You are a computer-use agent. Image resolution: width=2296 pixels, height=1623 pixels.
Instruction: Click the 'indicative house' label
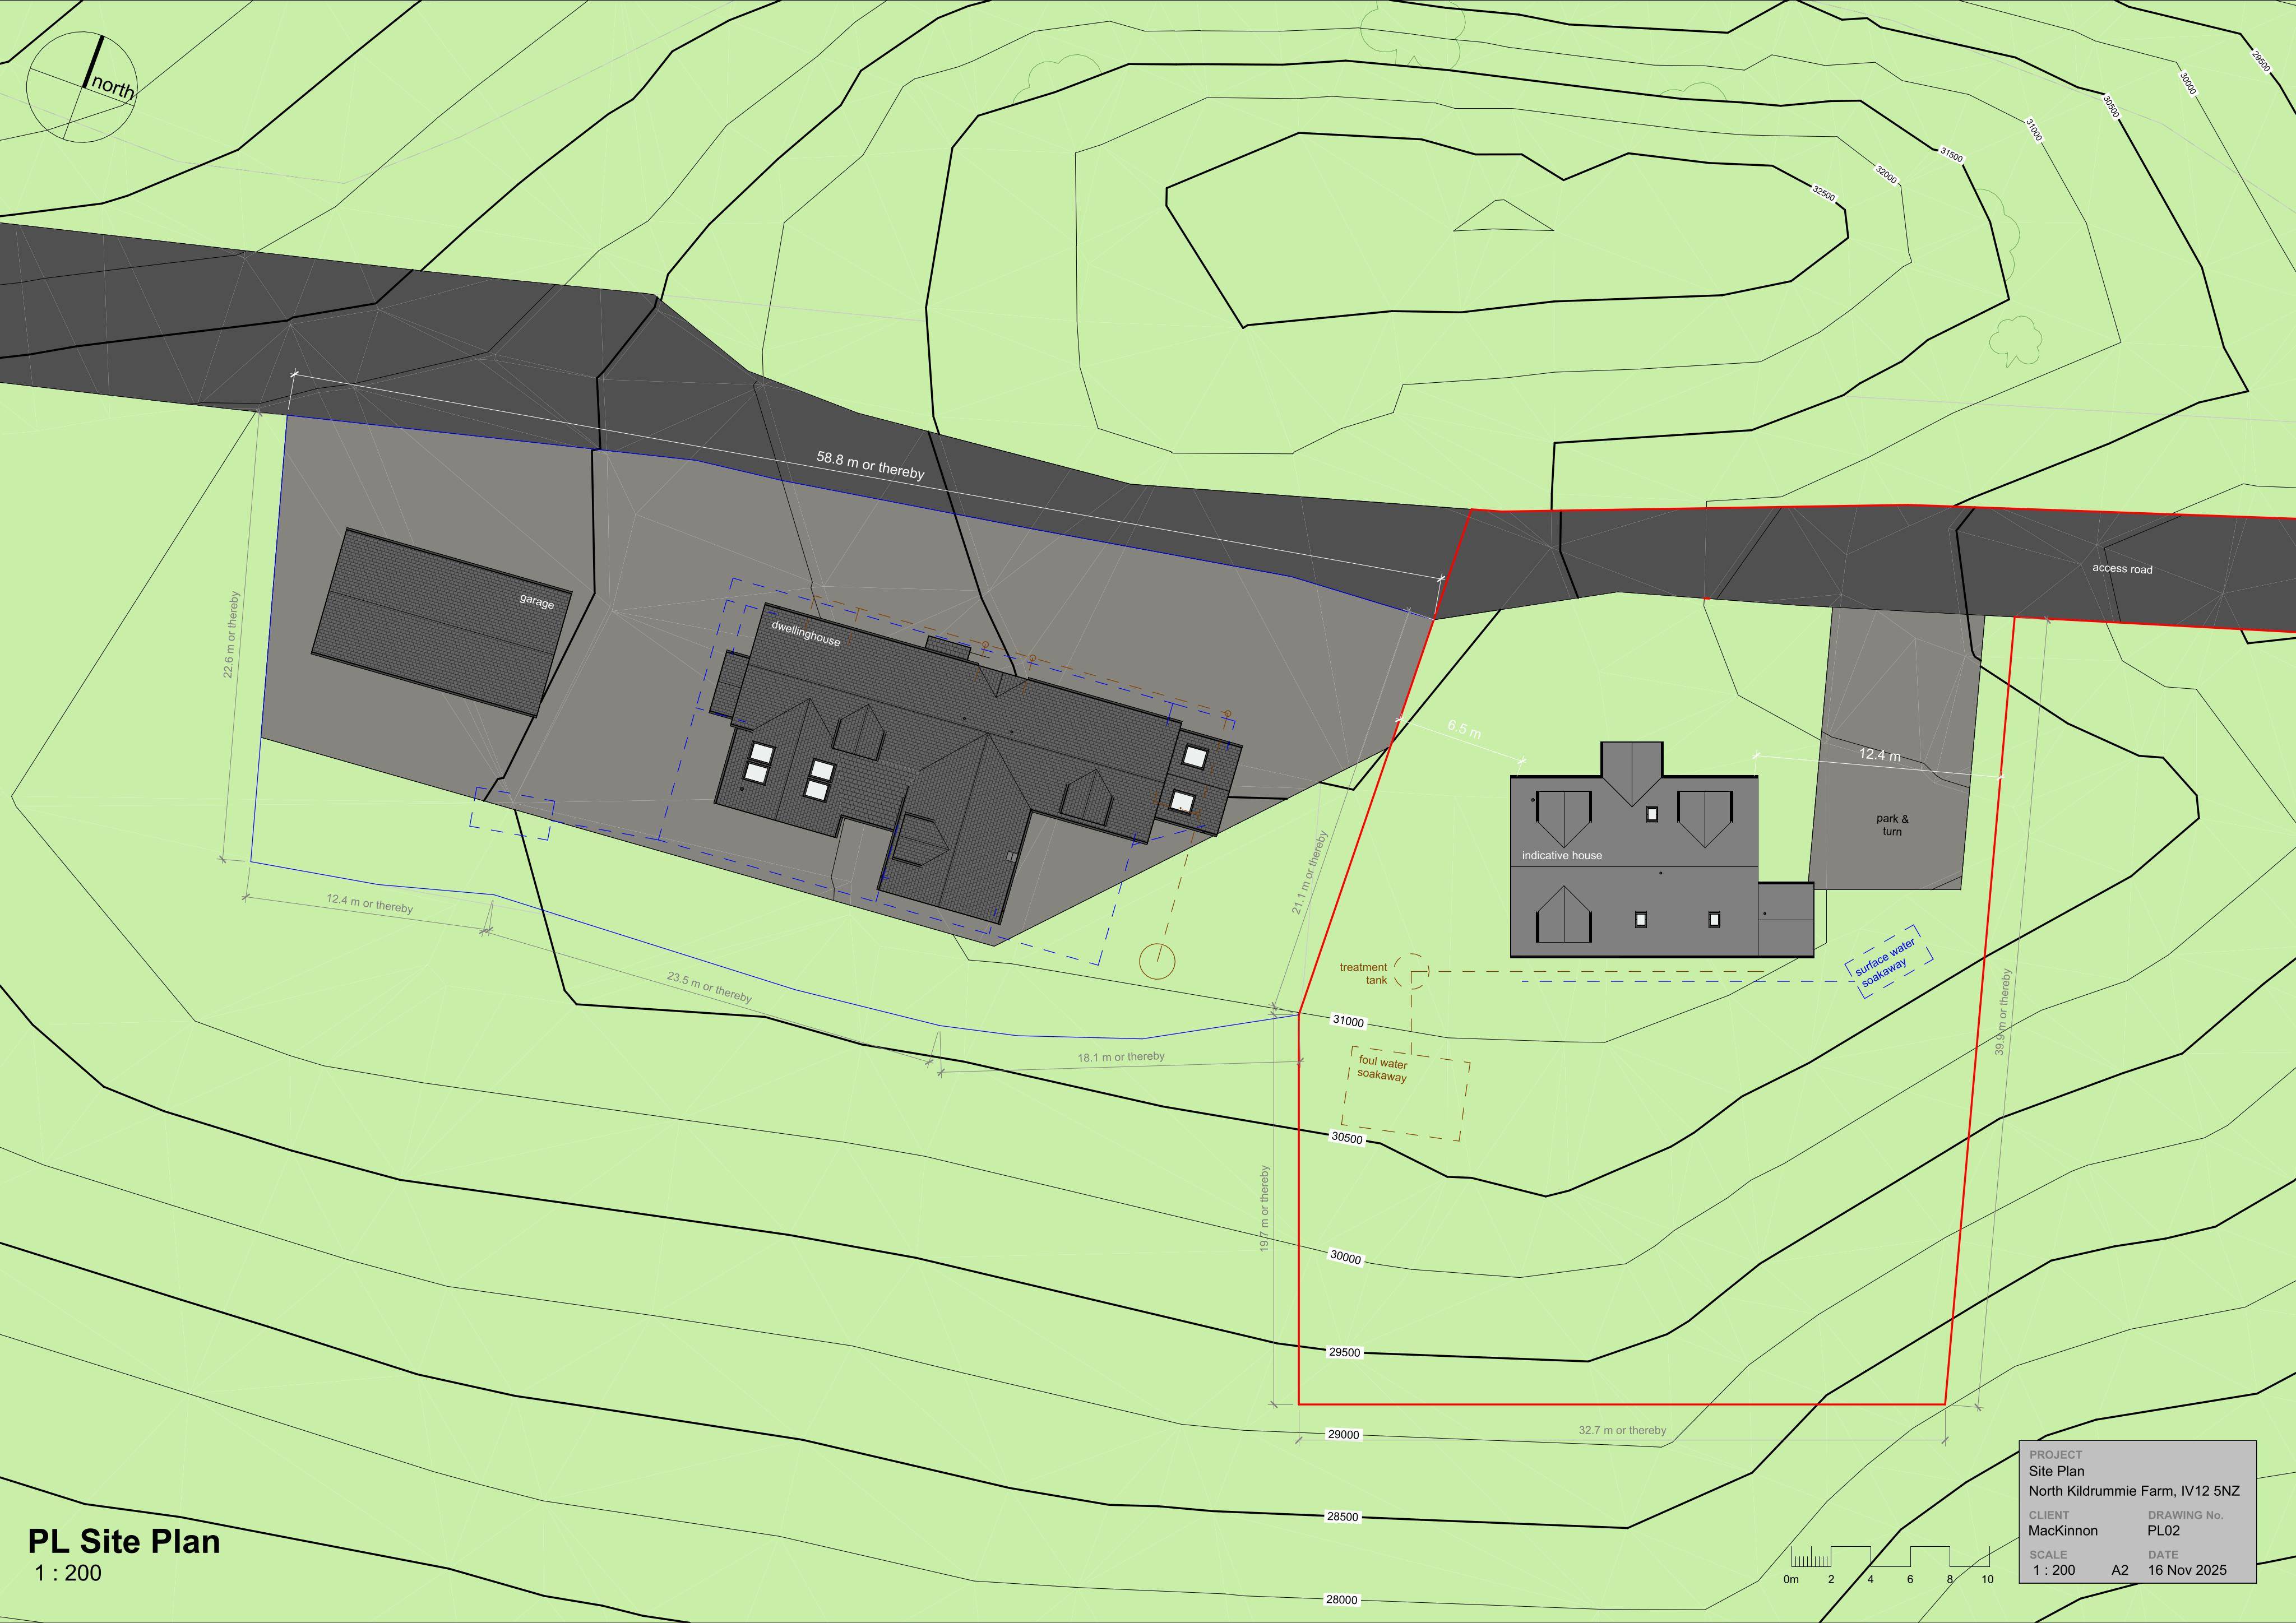(1561, 855)
